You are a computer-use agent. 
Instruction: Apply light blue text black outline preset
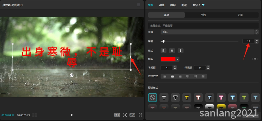(210, 98)
